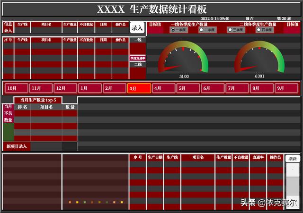Viewport: 303px width, 213px height.
Task: Click the 录入 entry button
Action: point(137,28)
